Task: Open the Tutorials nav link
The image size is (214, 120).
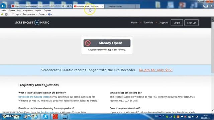Action: (x=148, y=22)
